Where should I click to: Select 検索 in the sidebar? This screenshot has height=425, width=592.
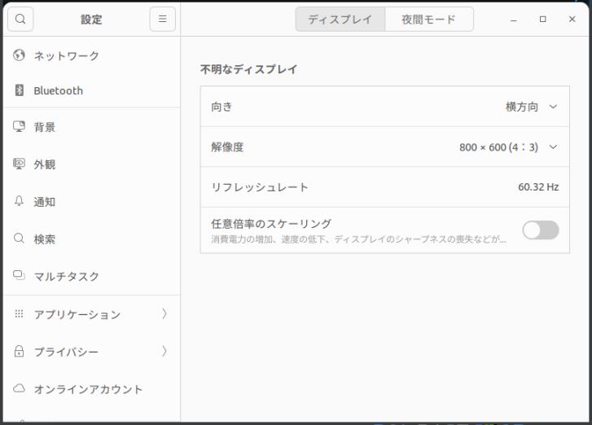(92, 239)
